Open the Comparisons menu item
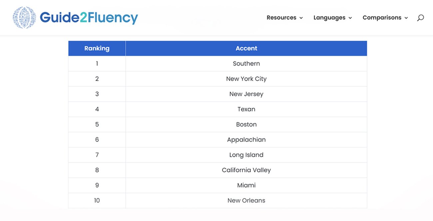 pos(382,18)
